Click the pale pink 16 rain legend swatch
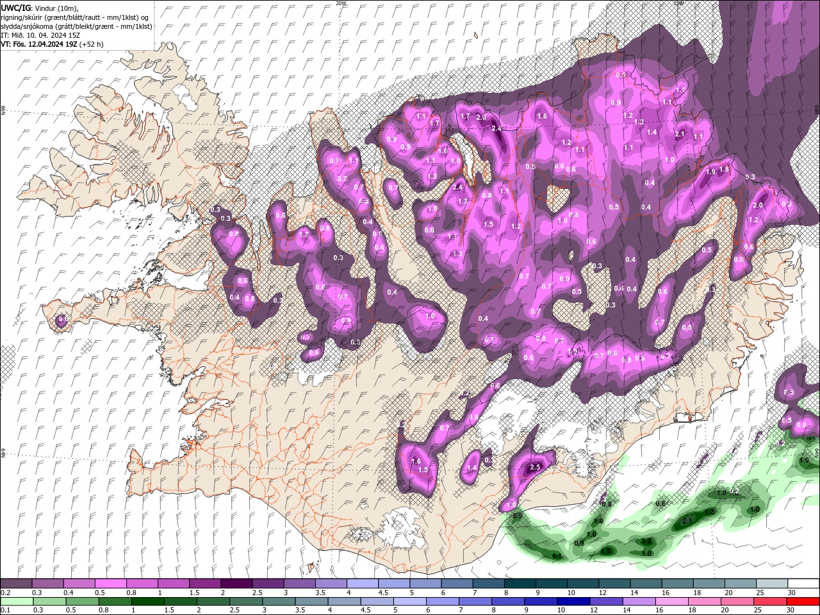This screenshot has height=615, width=820. tap(671, 602)
